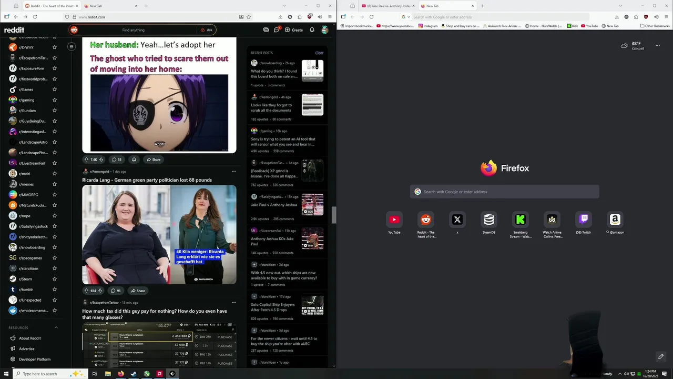The width and height of the screenshot is (673, 379).
Task: Open Reddit user avatar menu
Action: pos(325,30)
